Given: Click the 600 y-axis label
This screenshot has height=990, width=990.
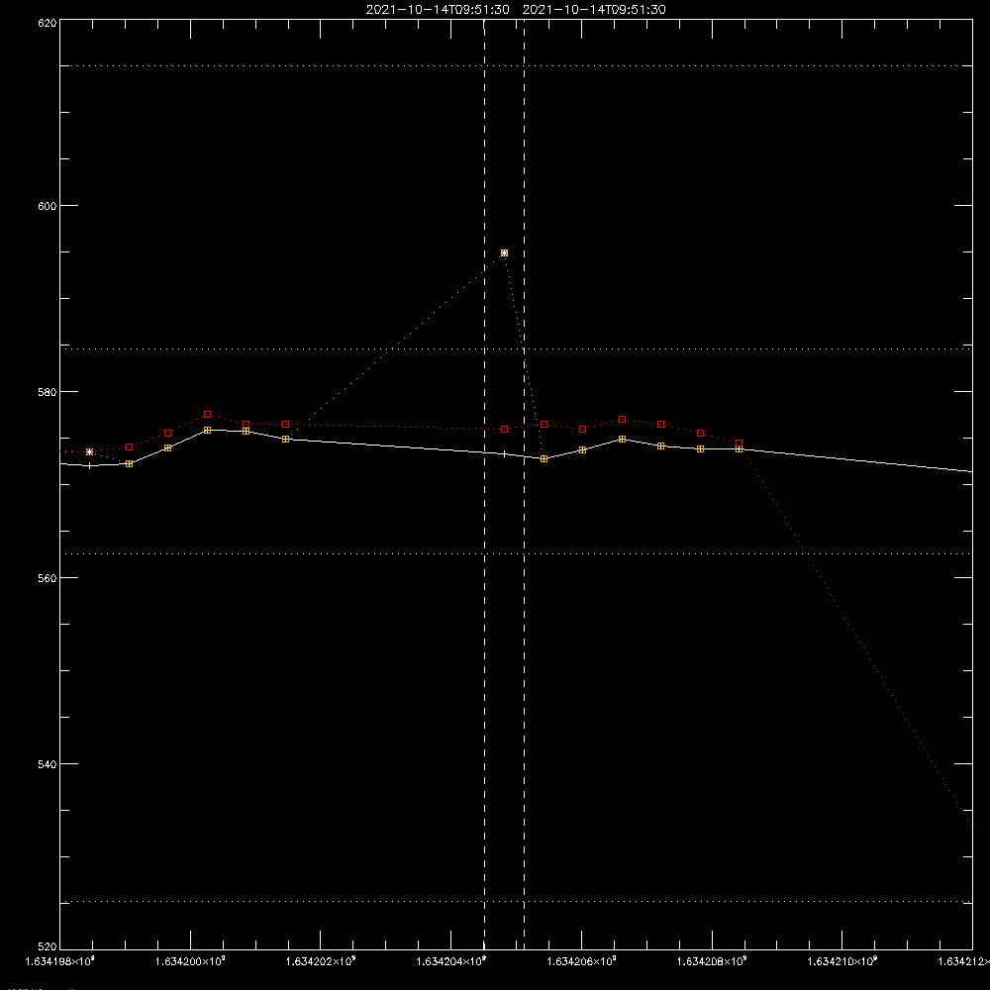Looking at the screenshot, I should pos(48,206).
